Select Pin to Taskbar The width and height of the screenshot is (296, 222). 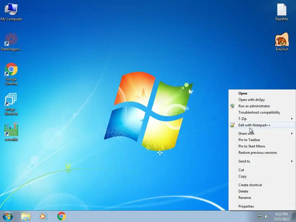coord(262,140)
